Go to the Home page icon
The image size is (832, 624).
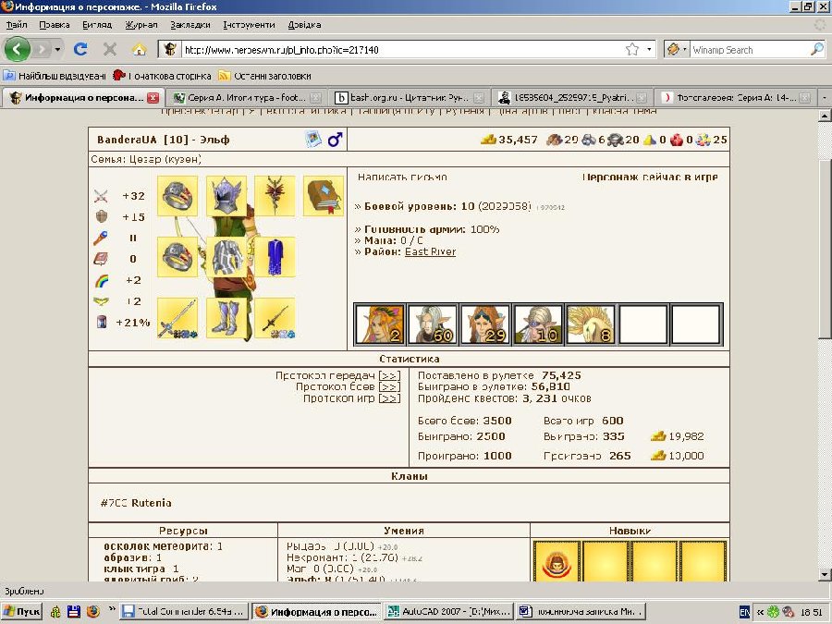pos(139,49)
